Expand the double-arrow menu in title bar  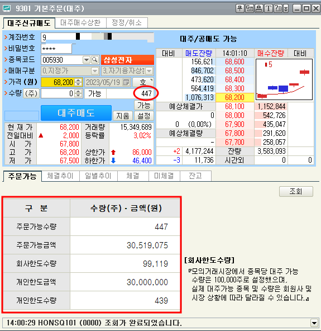tap(286, 8)
